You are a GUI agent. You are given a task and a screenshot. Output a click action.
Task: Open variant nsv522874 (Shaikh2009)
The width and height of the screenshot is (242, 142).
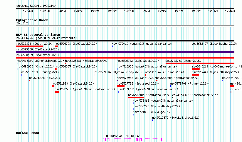(34, 44)
